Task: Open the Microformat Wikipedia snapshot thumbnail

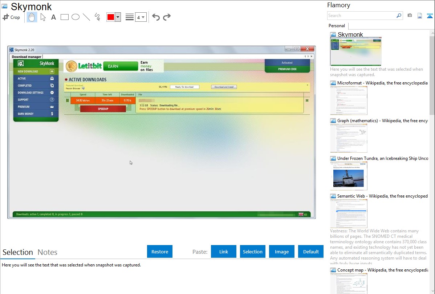Action: 349,100
